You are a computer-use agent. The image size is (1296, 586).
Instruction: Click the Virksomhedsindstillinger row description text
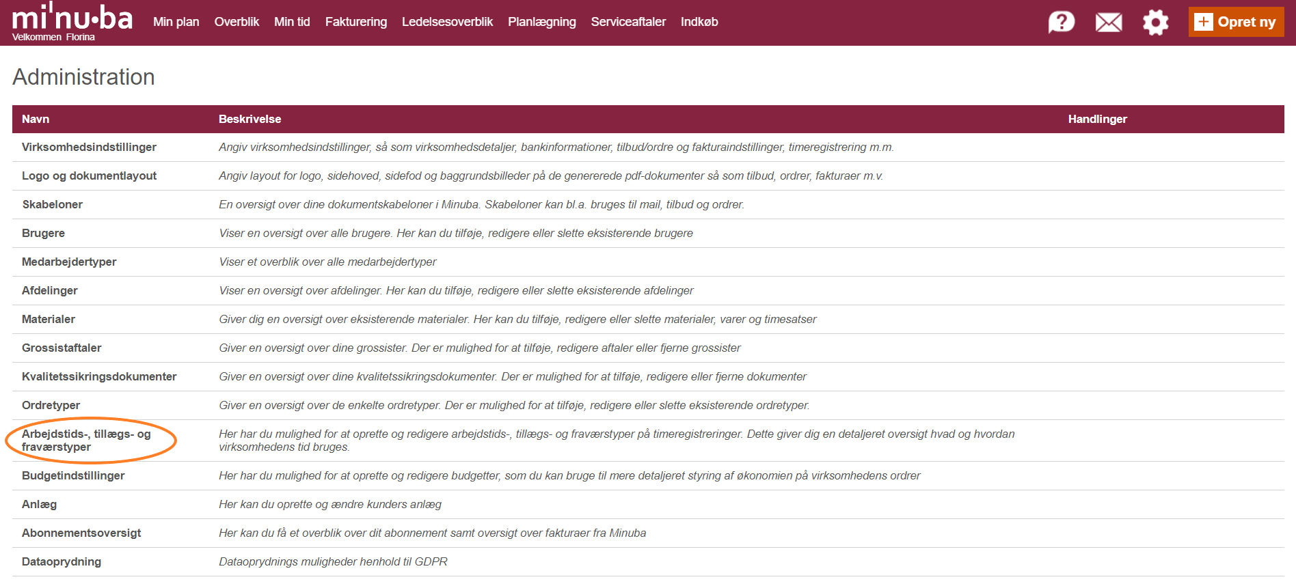point(556,147)
